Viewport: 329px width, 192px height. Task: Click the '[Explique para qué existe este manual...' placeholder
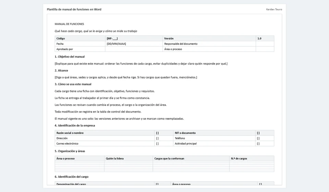coord(141,63)
